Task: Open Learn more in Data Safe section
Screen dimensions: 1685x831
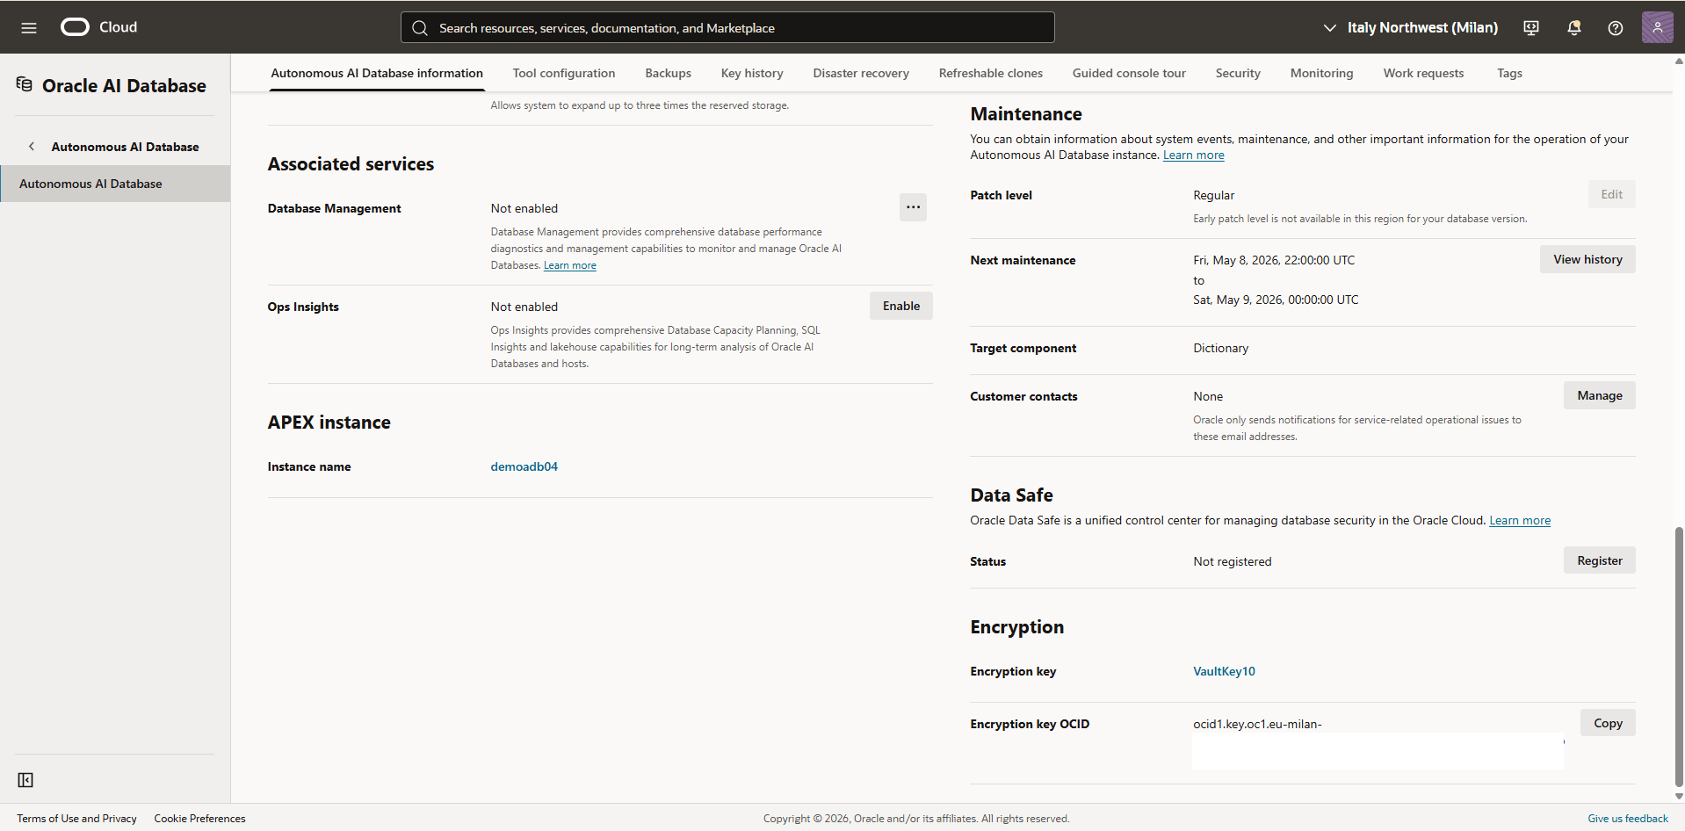Action: tap(1520, 520)
